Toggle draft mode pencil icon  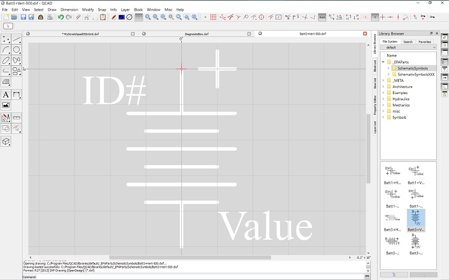coord(114,17)
